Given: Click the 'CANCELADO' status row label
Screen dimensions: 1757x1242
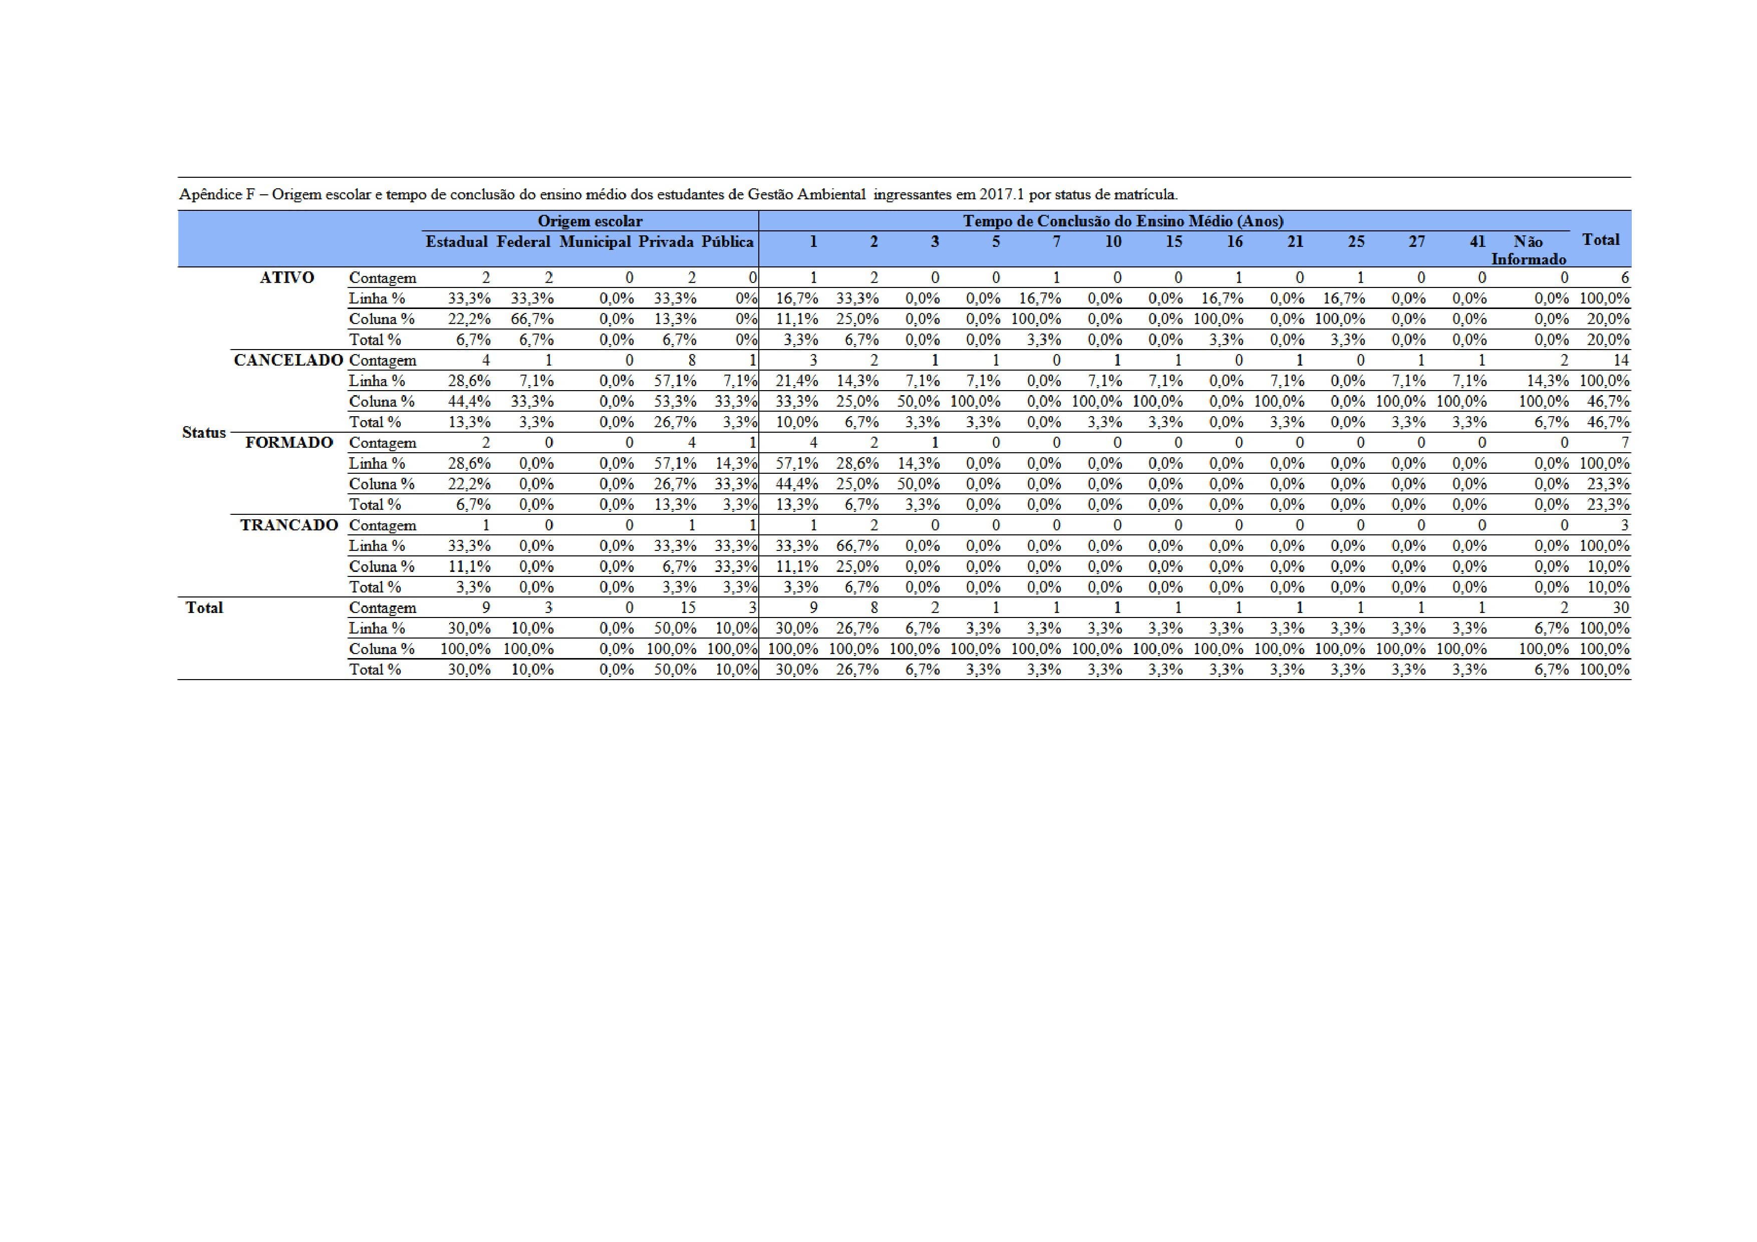Looking at the screenshot, I should coord(287,361).
